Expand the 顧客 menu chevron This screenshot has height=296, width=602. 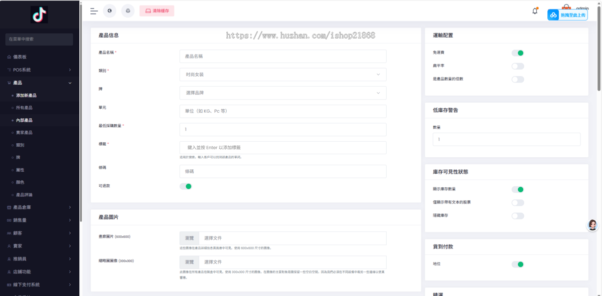(x=70, y=233)
